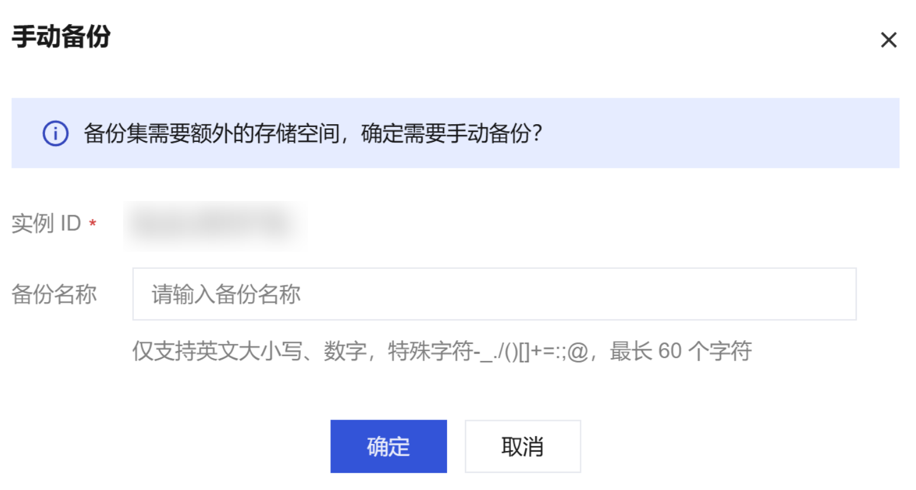Click the 实例 ID field label
Screen dimensions: 916x490
click(46, 223)
